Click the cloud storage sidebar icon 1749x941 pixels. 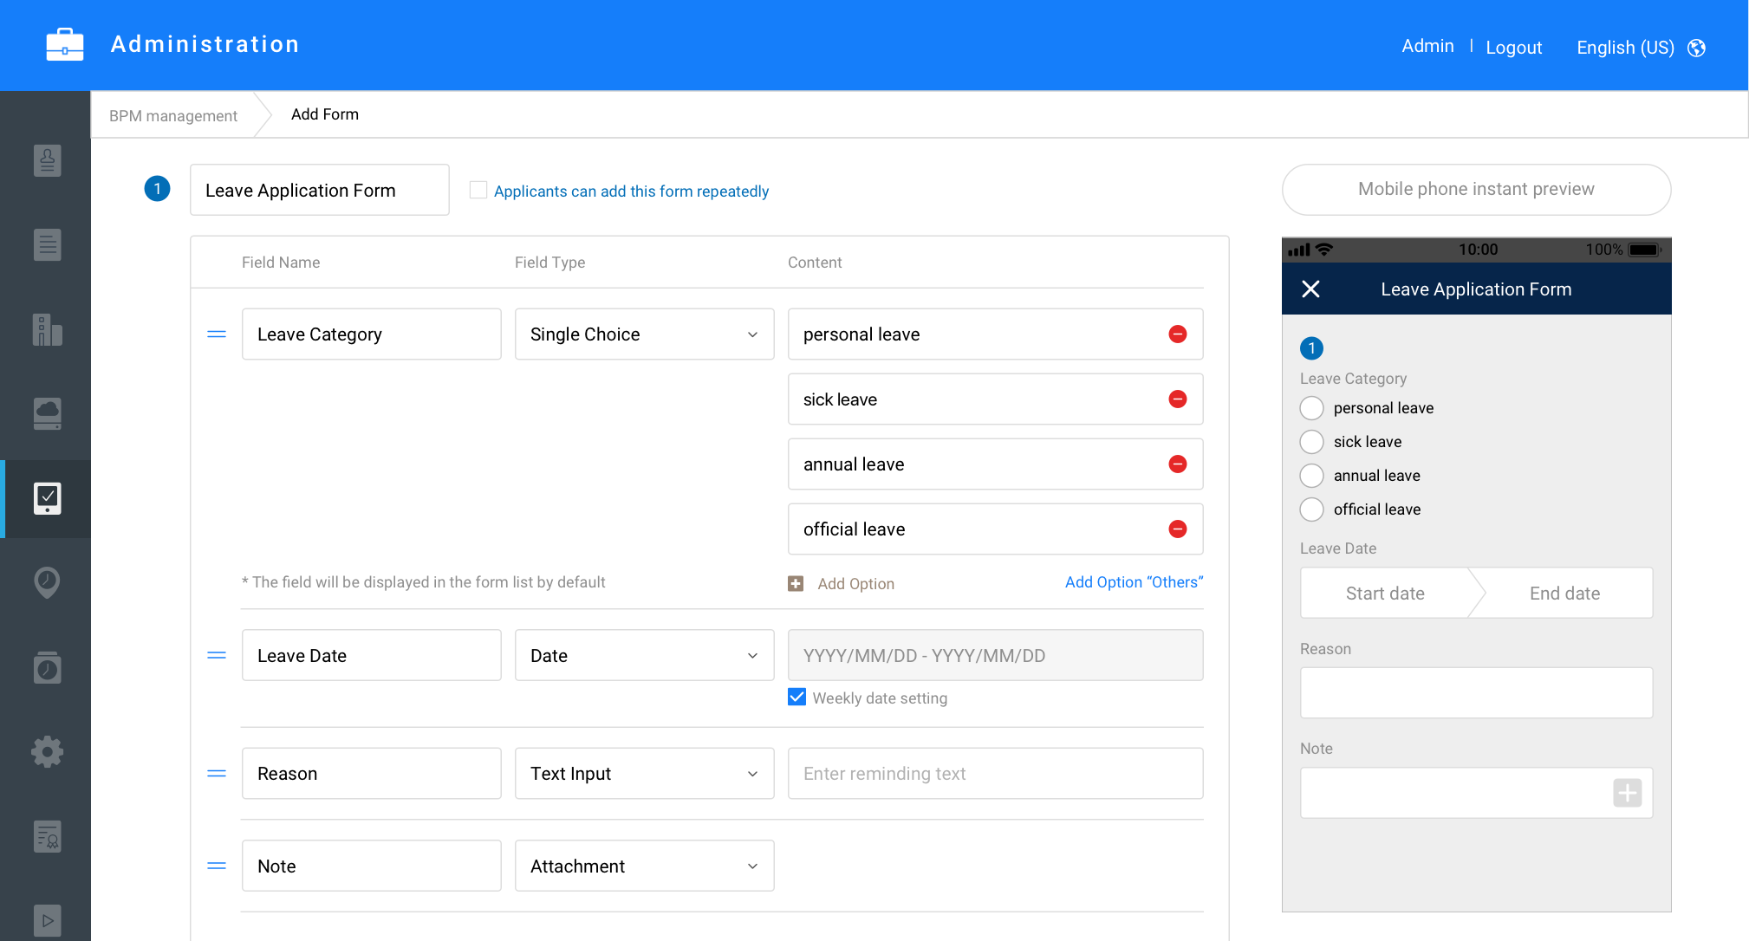47,413
